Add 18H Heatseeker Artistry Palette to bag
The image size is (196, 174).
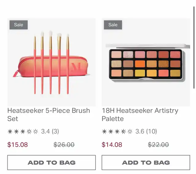(146, 162)
